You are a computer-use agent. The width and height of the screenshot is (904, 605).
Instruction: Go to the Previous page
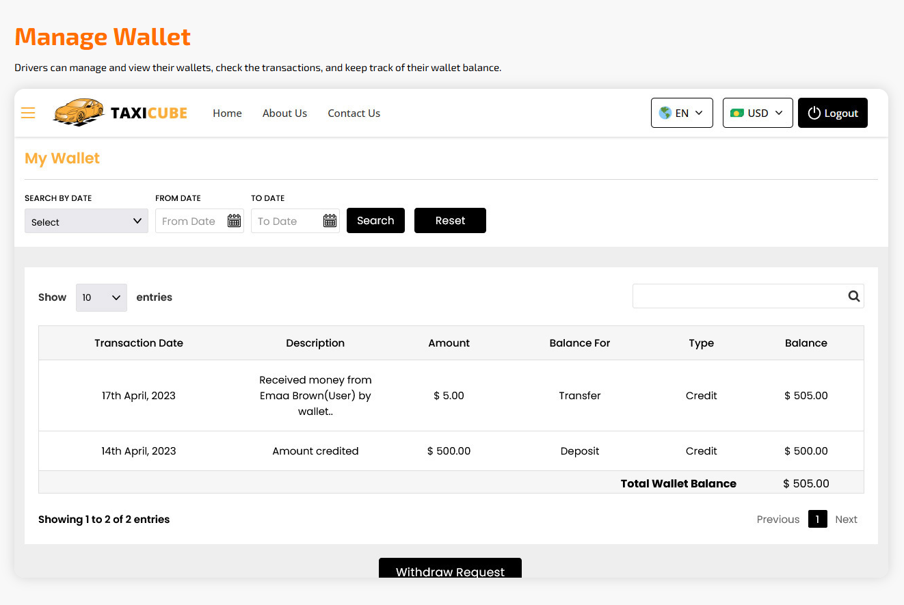pyautogui.click(x=778, y=520)
